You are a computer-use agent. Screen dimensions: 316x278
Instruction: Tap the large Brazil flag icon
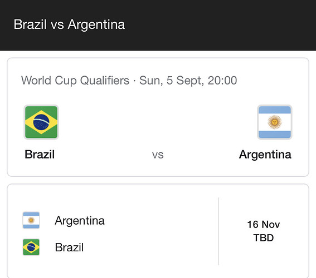[41, 122]
